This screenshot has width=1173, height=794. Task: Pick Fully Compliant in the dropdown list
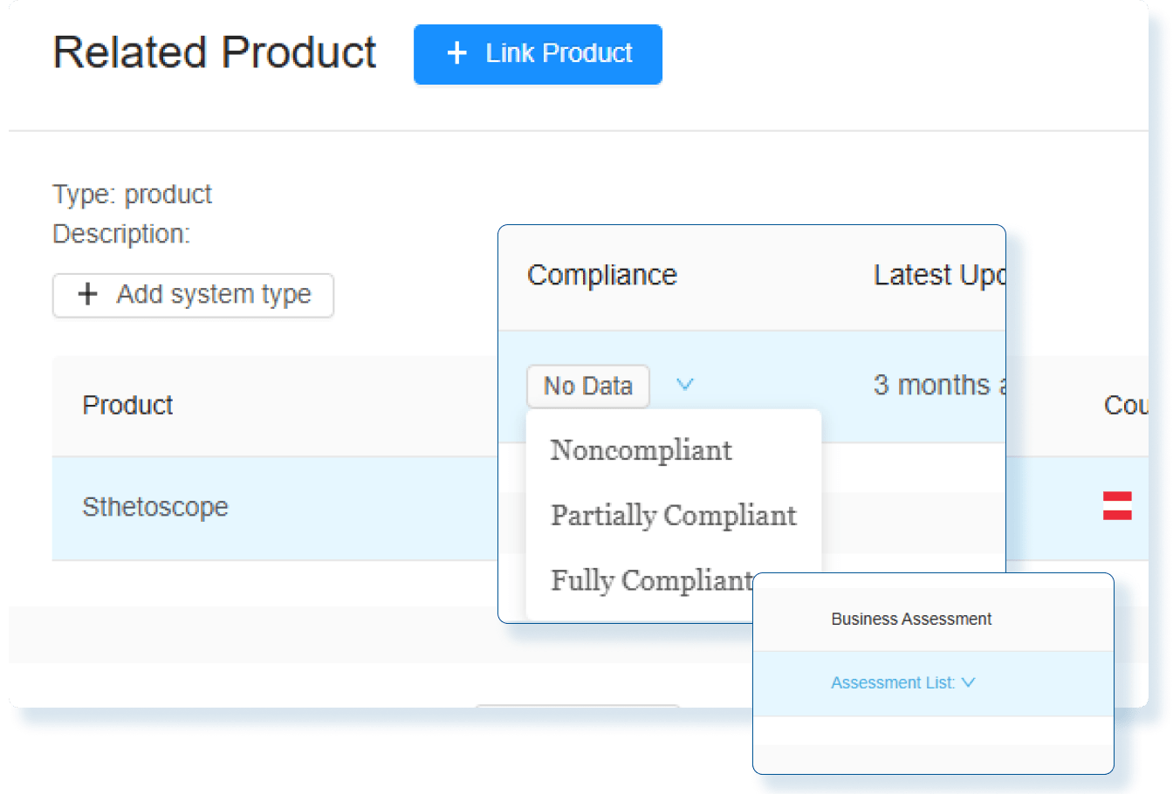tap(650, 580)
